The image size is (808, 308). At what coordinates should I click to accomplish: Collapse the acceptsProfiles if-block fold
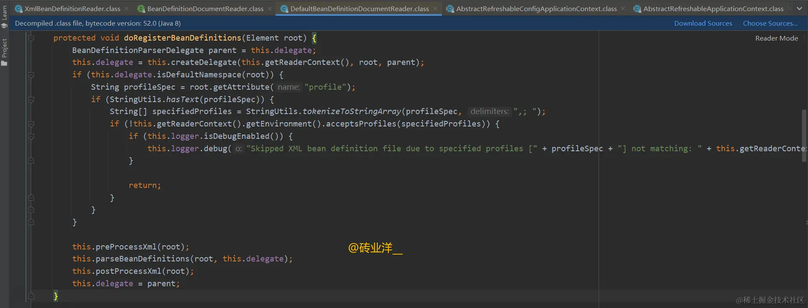click(x=31, y=124)
